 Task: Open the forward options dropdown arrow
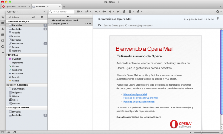click(113, 11)
